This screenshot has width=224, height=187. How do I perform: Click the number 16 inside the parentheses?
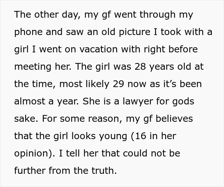point(140,136)
